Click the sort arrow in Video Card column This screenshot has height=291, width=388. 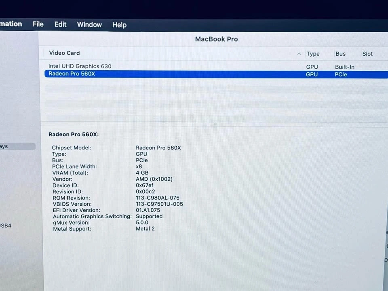299,54
